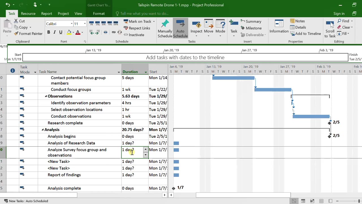Collapse the Observations summary task
The width and height of the screenshot is (362, 204).
[46, 96]
